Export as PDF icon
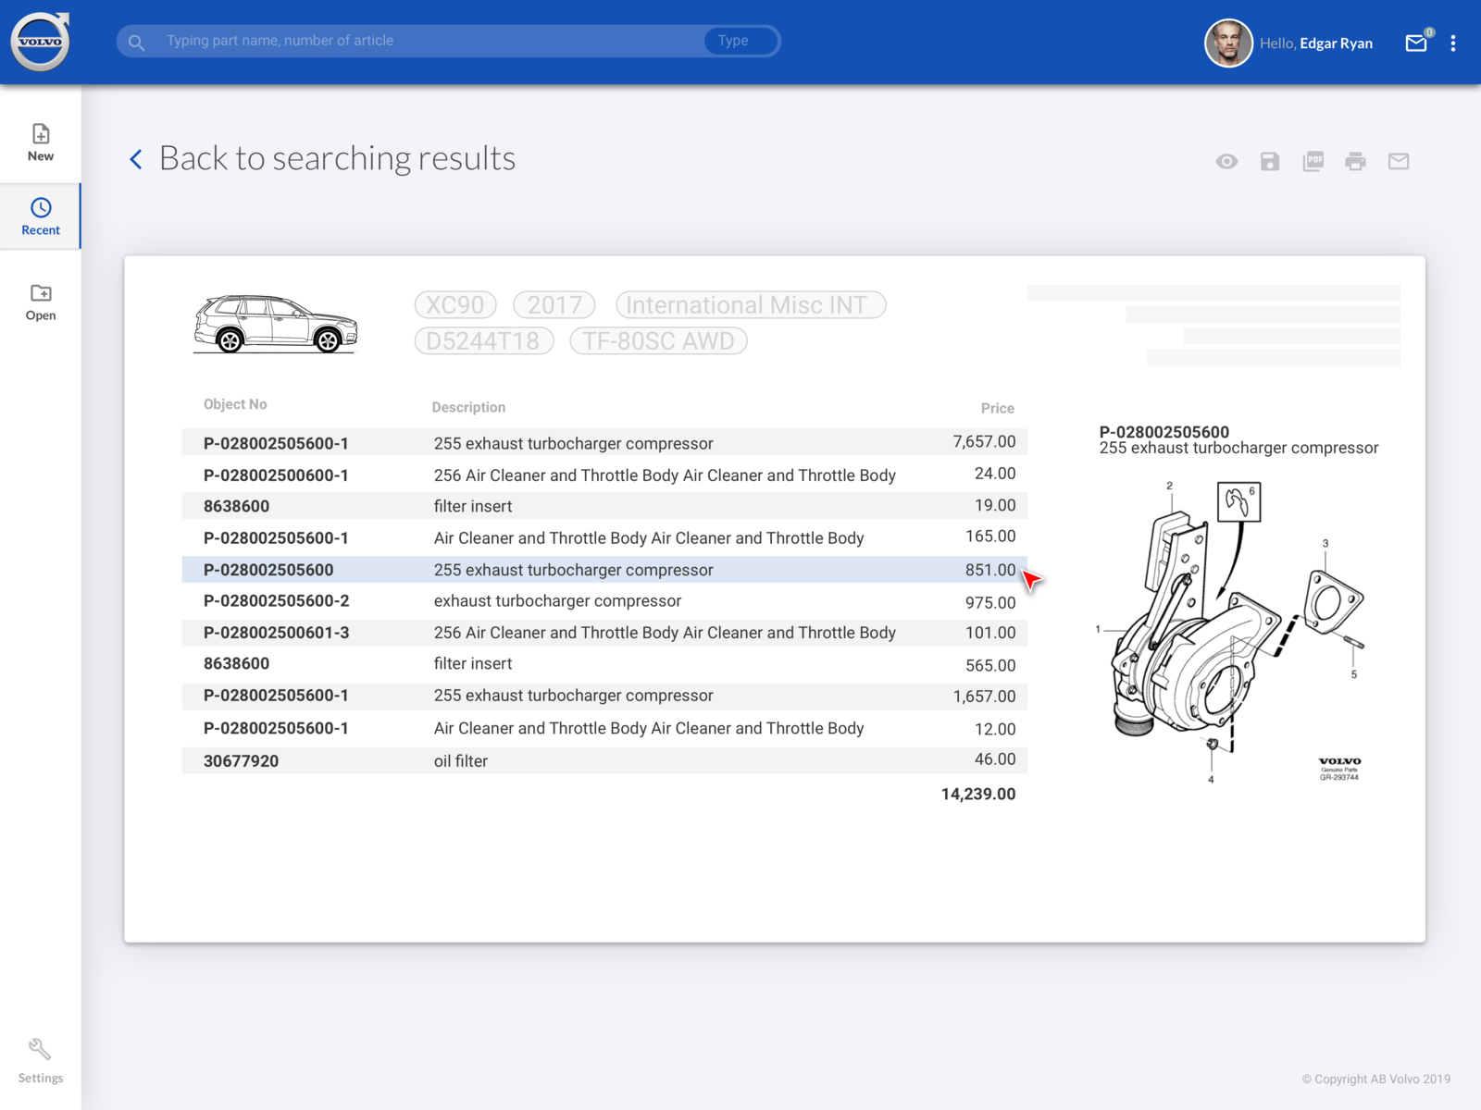 click(x=1313, y=161)
